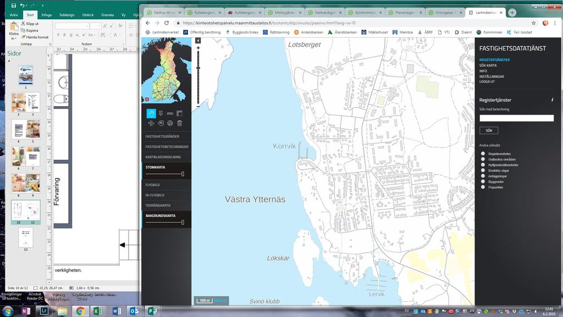Select the Fixpunkter radio option
Viewport: 563px width, 317px height.
click(x=483, y=187)
